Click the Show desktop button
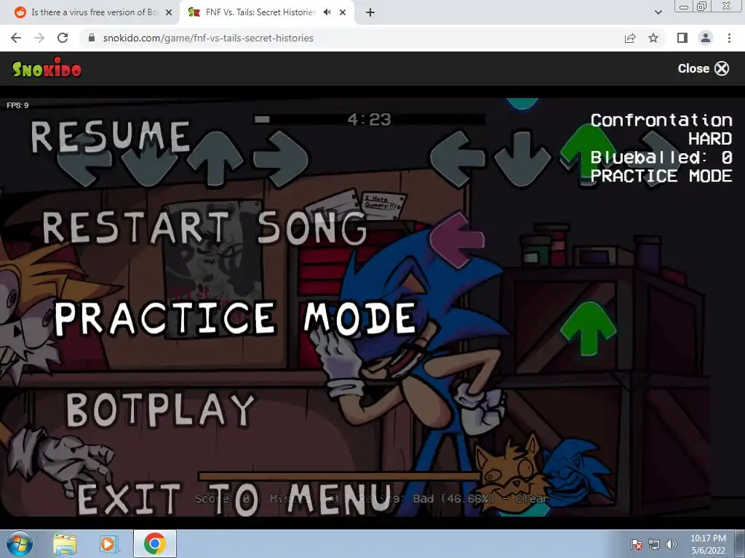The image size is (745, 558). tap(740, 543)
